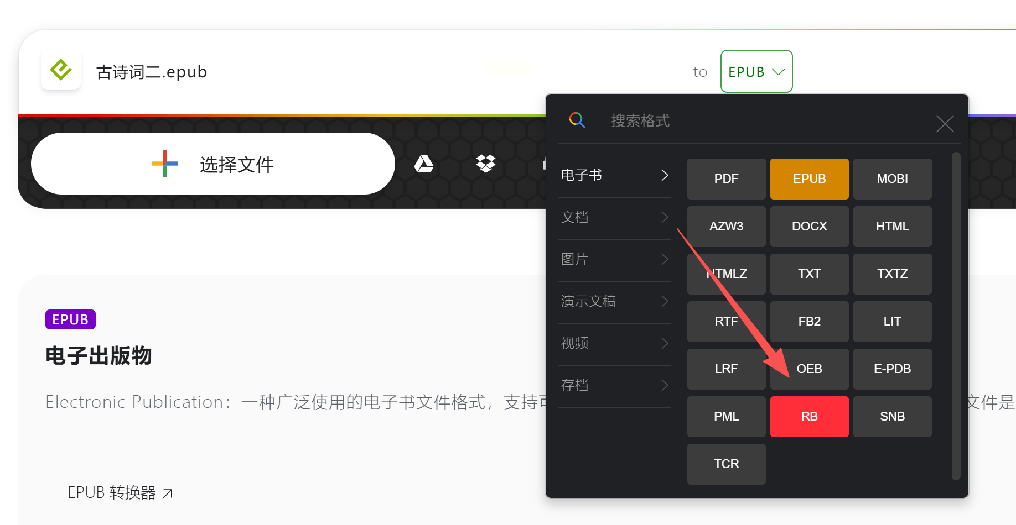Image resolution: width=1016 pixels, height=525 pixels.
Task: Select HTMLZ format
Action: (x=727, y=274)
